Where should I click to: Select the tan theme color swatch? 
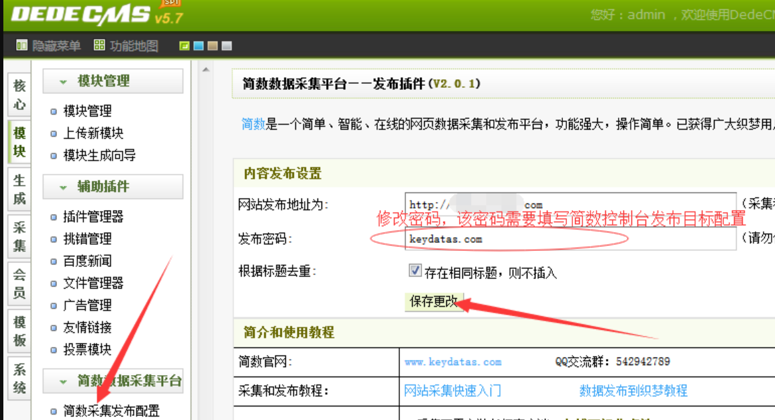pyautogui.click(x=213, y=46)
